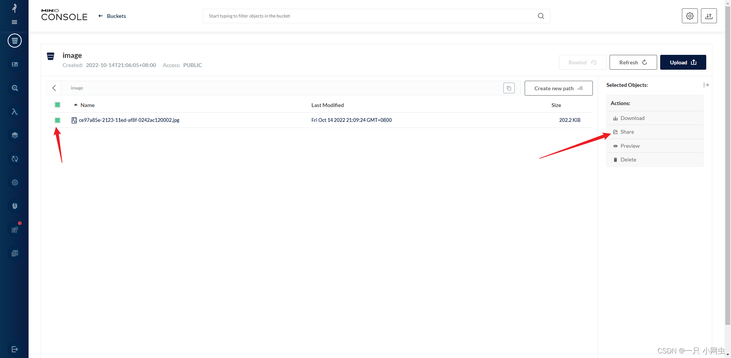The width and height of the screenshot is (731, 358).
Task: Click the image breadcrumb path
Action: 77,88
